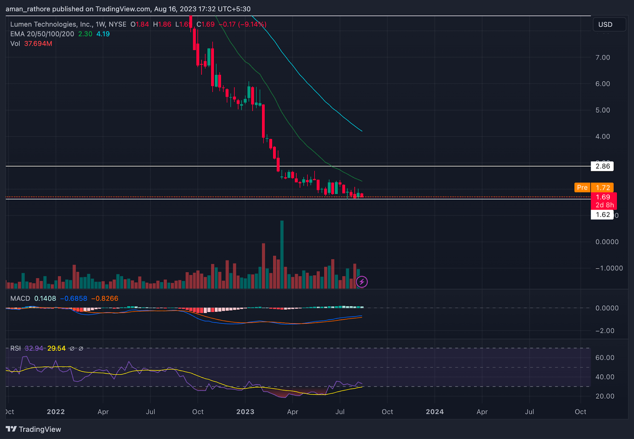Click the 7.00 price axis label

point(603,57)
